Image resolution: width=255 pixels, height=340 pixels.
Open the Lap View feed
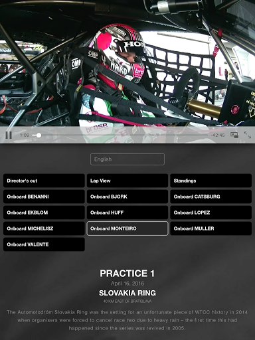click(127, 181)
